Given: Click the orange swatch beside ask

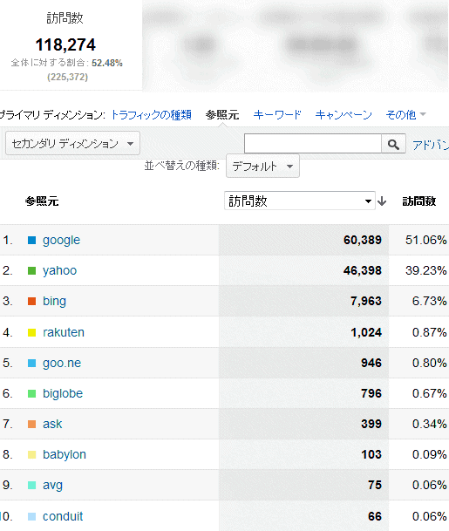Looking at the screenshot, I should pos(32,424).
